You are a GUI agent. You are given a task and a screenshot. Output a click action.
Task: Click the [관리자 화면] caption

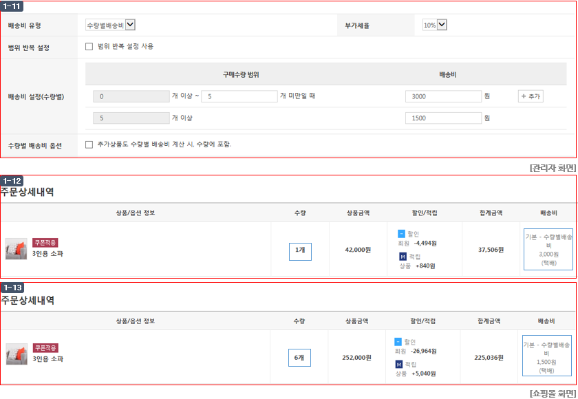(553, 168)
